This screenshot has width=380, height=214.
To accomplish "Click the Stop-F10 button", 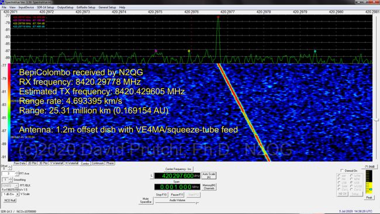I will [x=161, y=195].
